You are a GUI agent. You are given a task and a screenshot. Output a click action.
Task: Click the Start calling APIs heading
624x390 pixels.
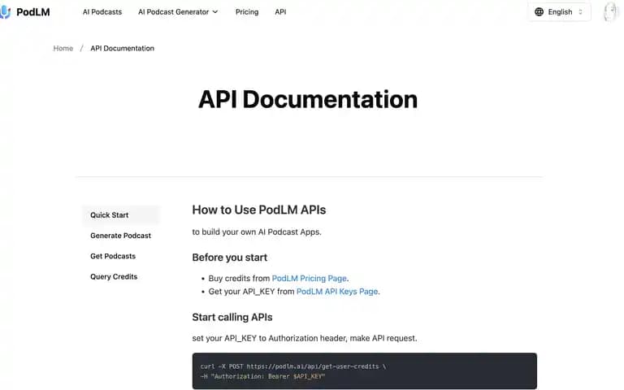point(232,317)
